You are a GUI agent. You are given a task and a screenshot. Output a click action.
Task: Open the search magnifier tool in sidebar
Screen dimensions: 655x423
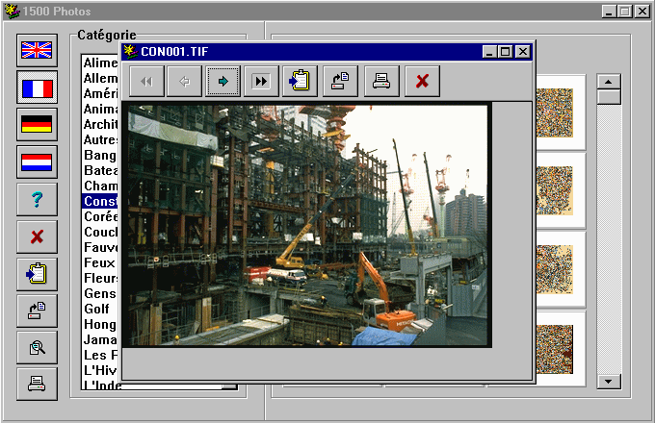point(37,346)
